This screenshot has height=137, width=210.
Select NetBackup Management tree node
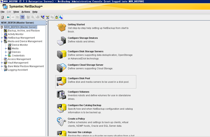point(21,38)
